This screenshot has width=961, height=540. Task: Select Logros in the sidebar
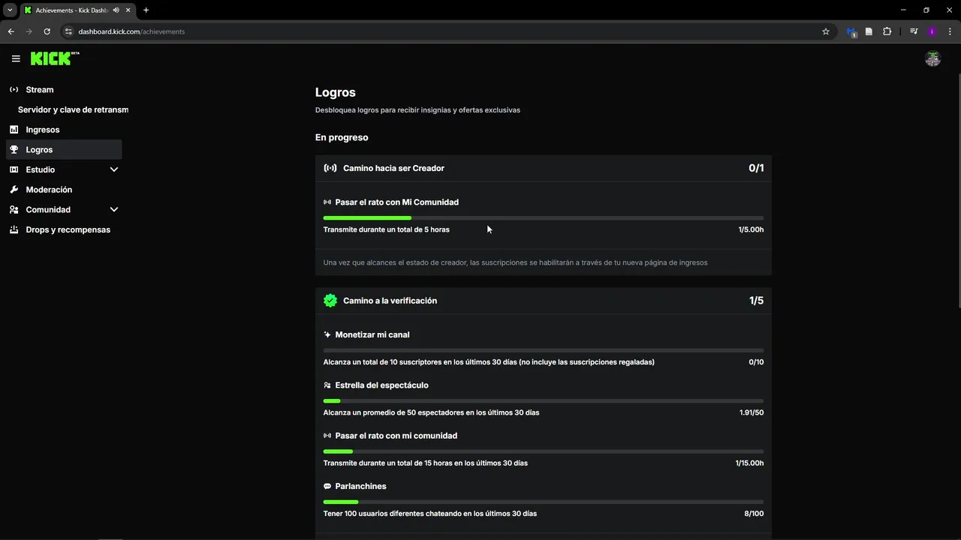[x=39, y=150]
